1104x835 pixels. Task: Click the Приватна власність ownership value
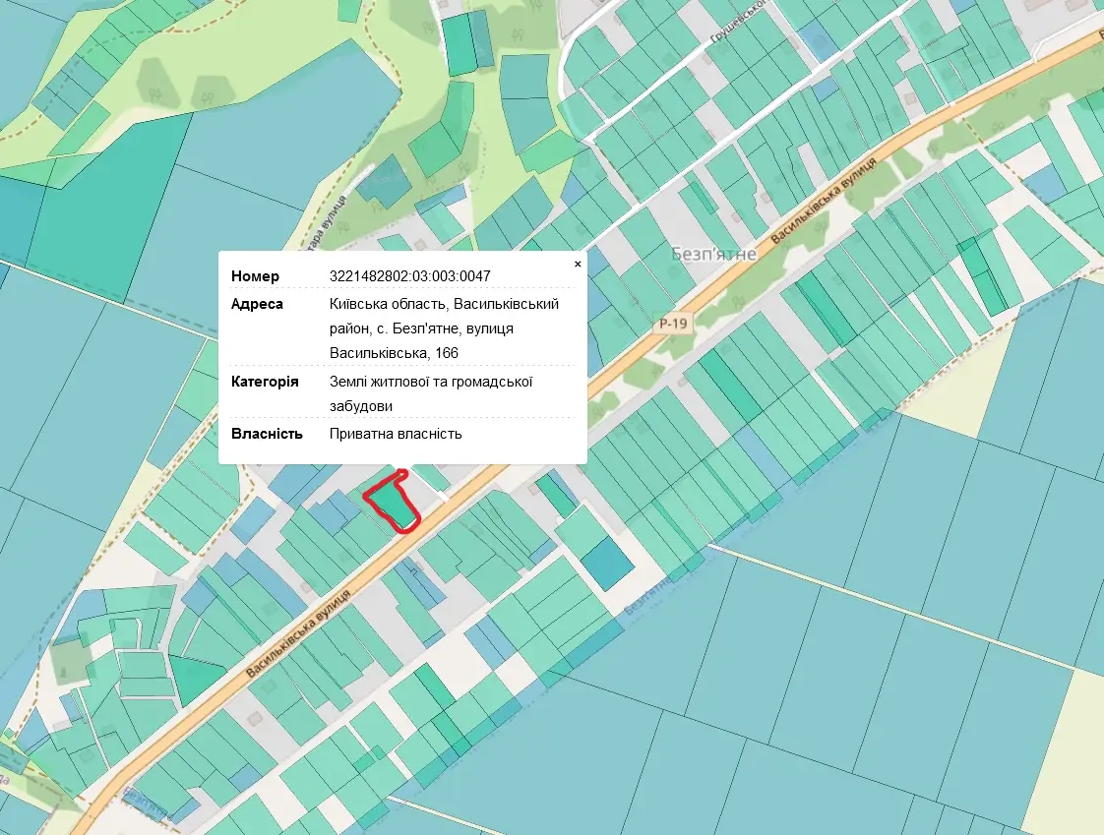click(396, 434)
